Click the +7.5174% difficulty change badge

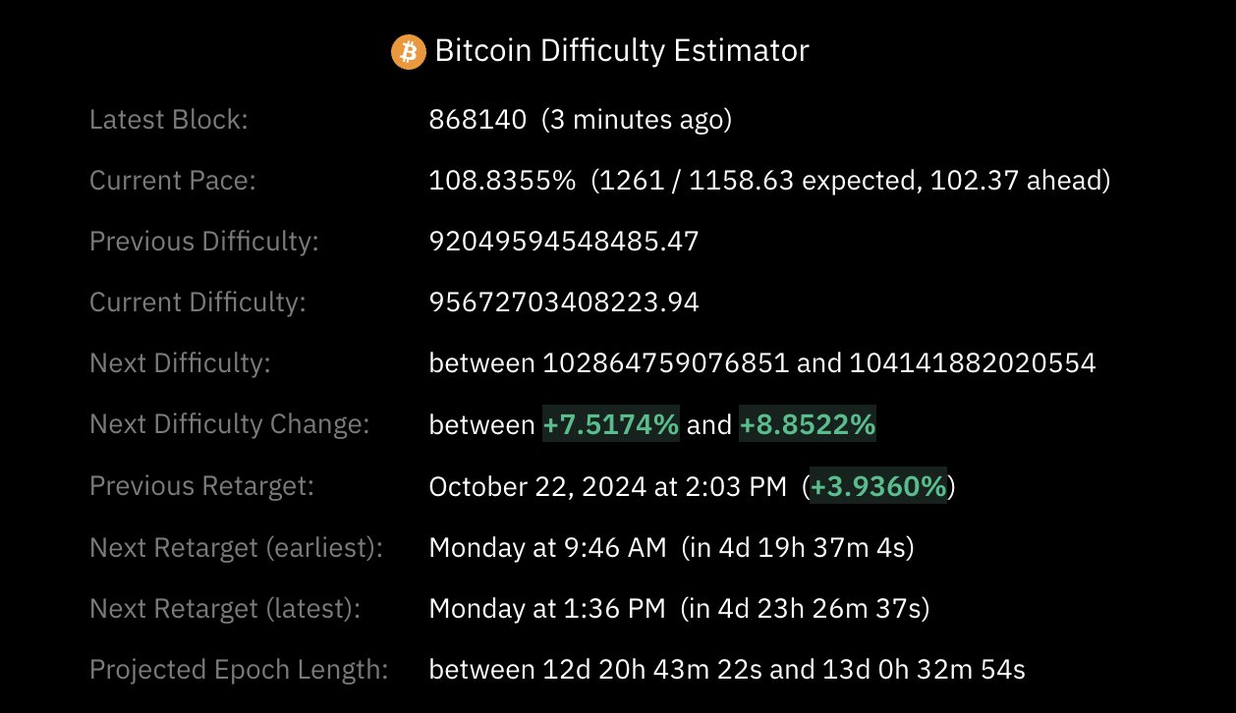point(610,425)
